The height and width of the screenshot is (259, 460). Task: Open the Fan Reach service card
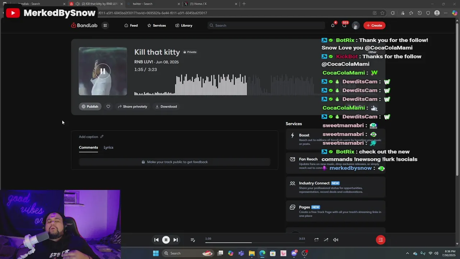coord(336,163)
